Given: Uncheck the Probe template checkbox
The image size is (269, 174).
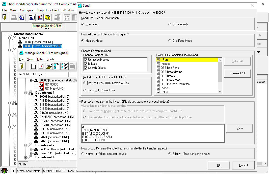Looking at the screenshot, I should pos(158,88).
